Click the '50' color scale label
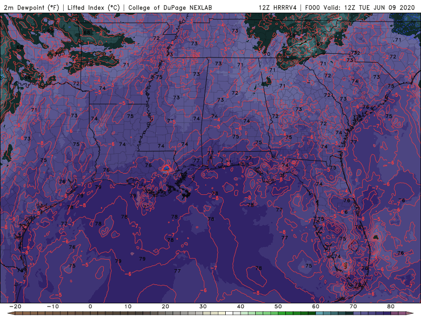Viewport: 421px width, 316px height. coord(278,307)
